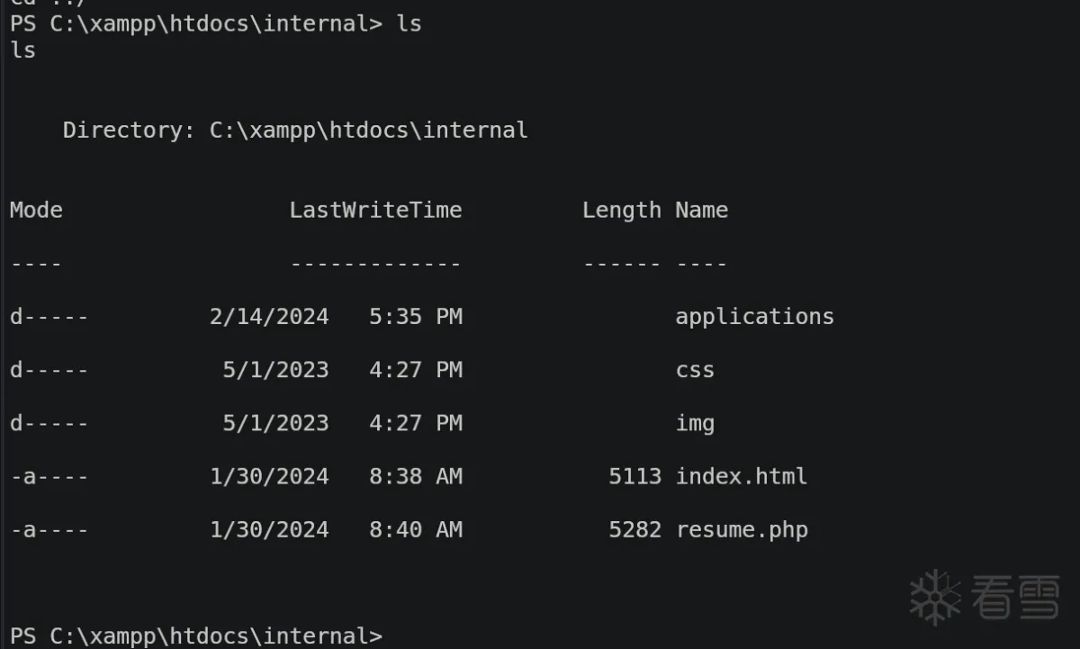
Task: Click the 8:40 AM timestamp
Action: [x=415, y=529]
